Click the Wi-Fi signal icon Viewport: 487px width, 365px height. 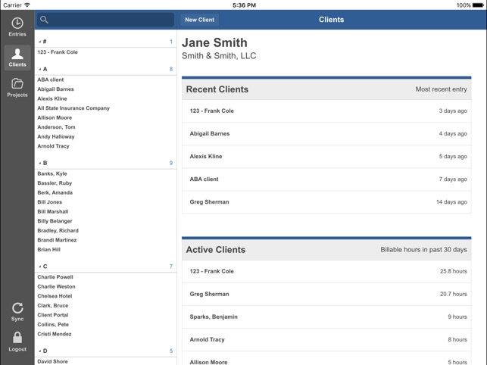coord(27,5)
